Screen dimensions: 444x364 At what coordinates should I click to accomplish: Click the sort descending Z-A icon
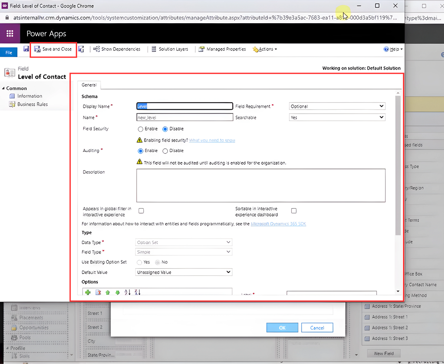(x=137, y=292)
